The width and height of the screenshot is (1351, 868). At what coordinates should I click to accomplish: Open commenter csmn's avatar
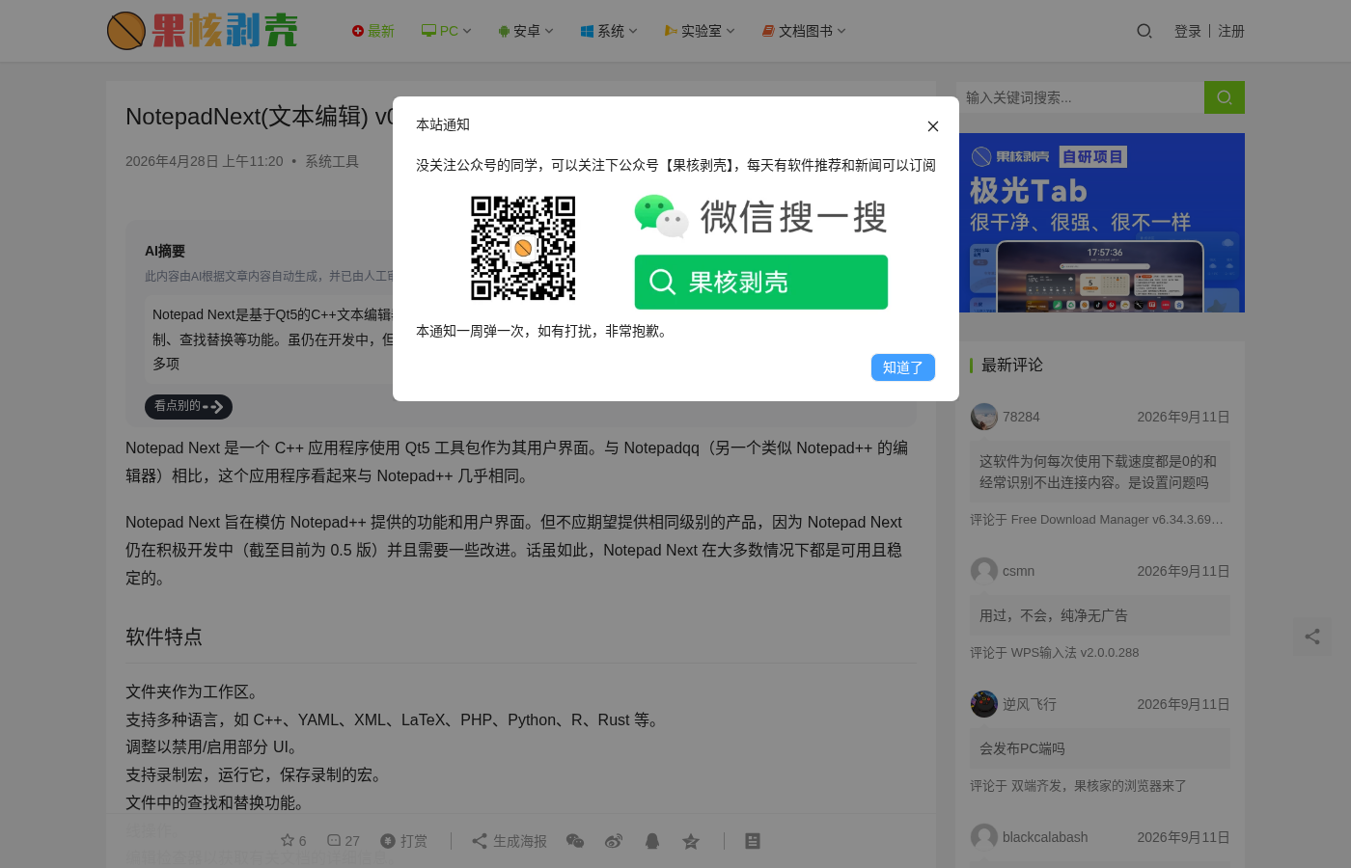(x=984, y=571)
